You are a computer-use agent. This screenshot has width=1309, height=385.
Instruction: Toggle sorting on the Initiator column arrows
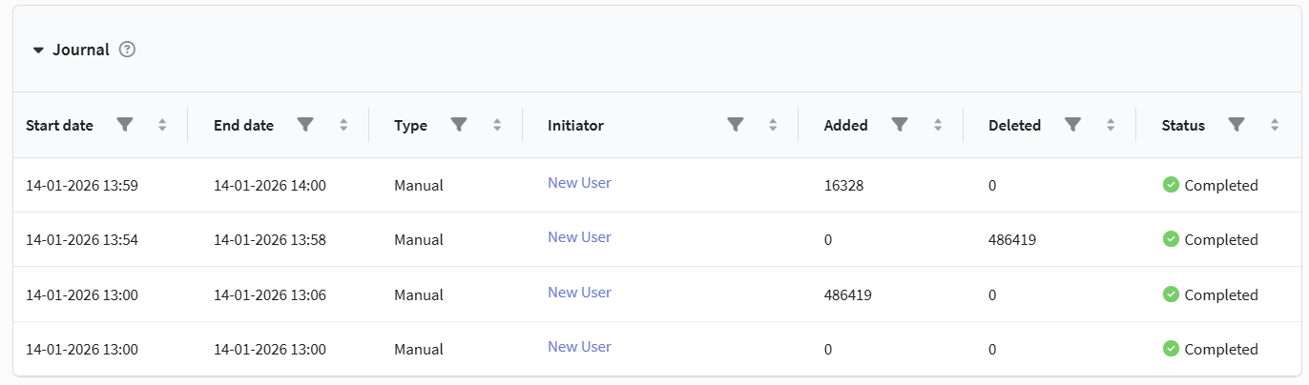(773, 125)
